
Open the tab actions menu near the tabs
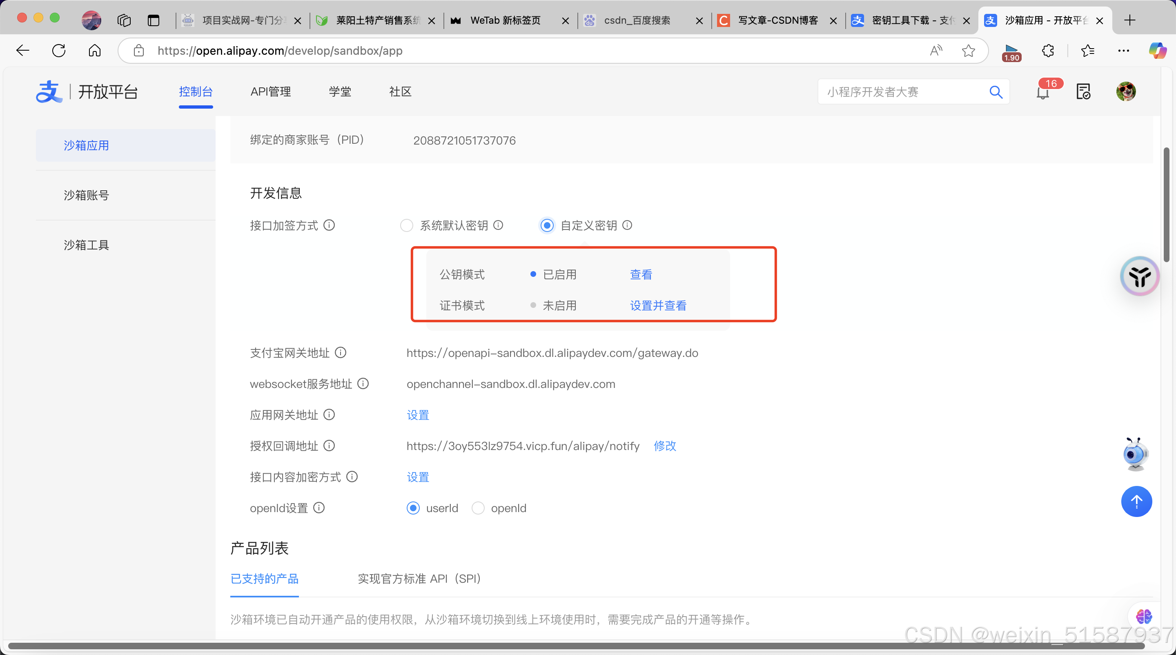coord(154,20)
